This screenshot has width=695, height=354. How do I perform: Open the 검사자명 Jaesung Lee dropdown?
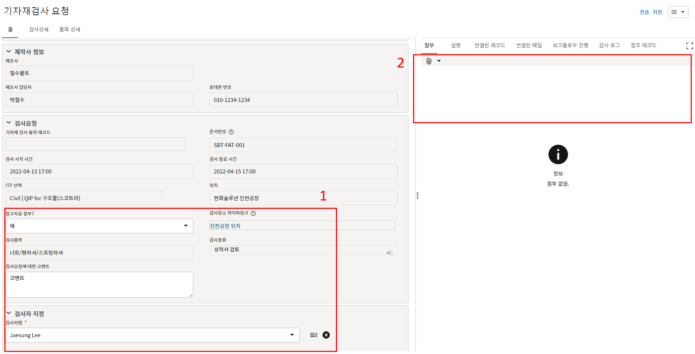(292, 335)
